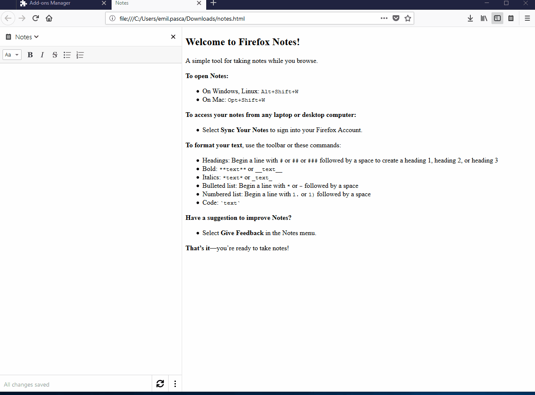Click the 'Code: `text`' list item
This screenshot has width=535, height=395.
tap(221, 203)
